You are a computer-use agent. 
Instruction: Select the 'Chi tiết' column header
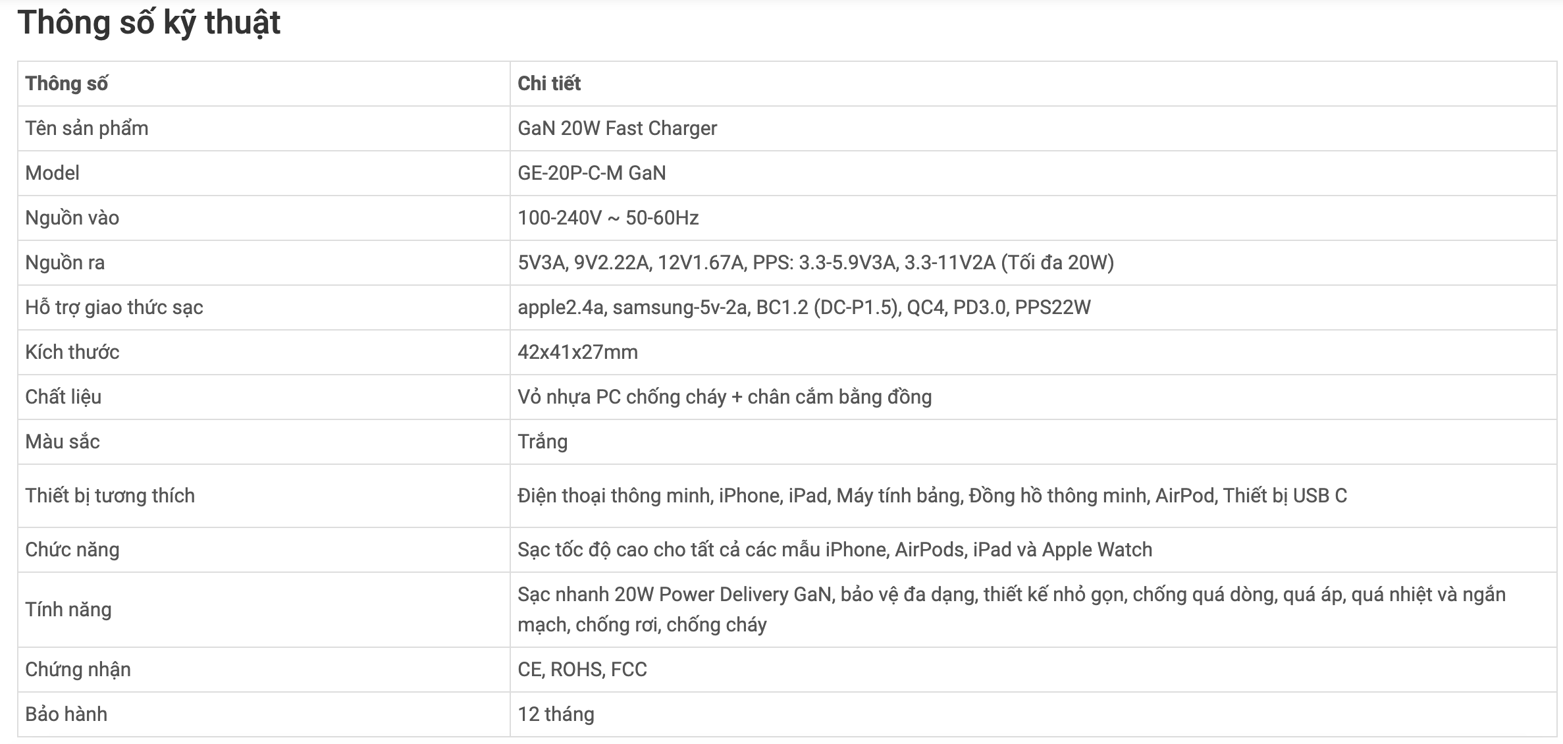(549, 84)
